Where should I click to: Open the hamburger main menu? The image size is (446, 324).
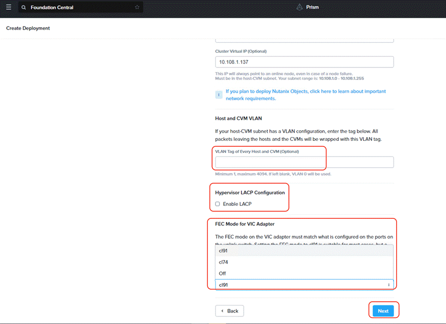(x=9, y=7)
